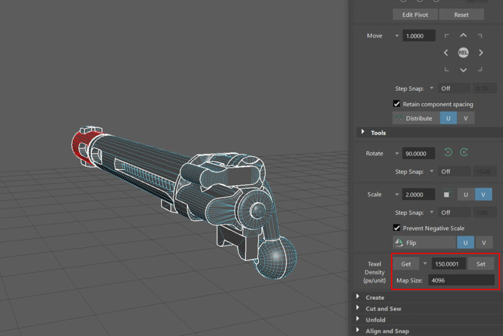Click the move up arrow icon

[x=463, y=35]
